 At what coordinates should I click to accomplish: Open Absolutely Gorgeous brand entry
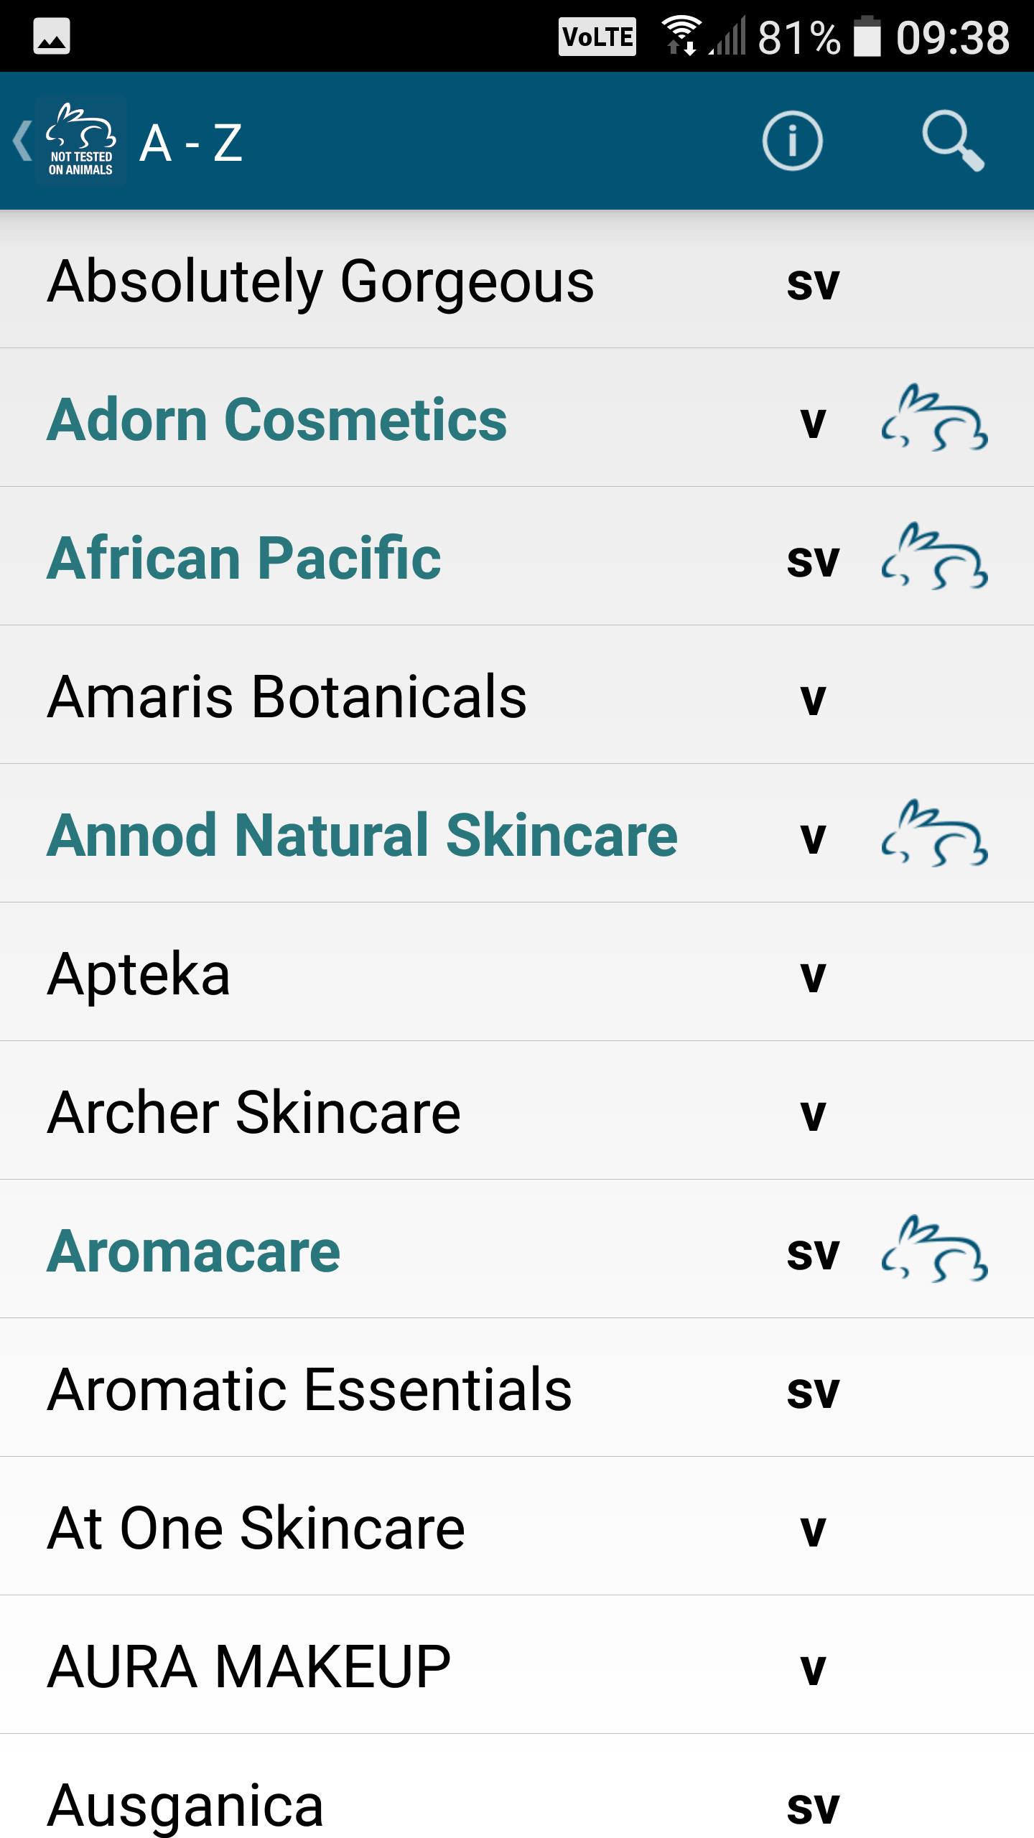[320, 281]
